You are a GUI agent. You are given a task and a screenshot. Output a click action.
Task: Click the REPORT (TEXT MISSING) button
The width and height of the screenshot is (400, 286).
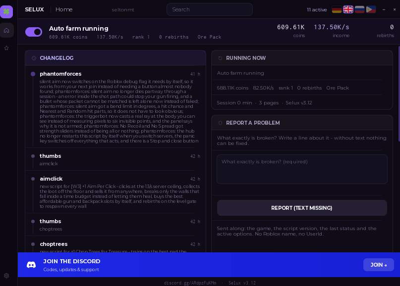coord(302,208)
